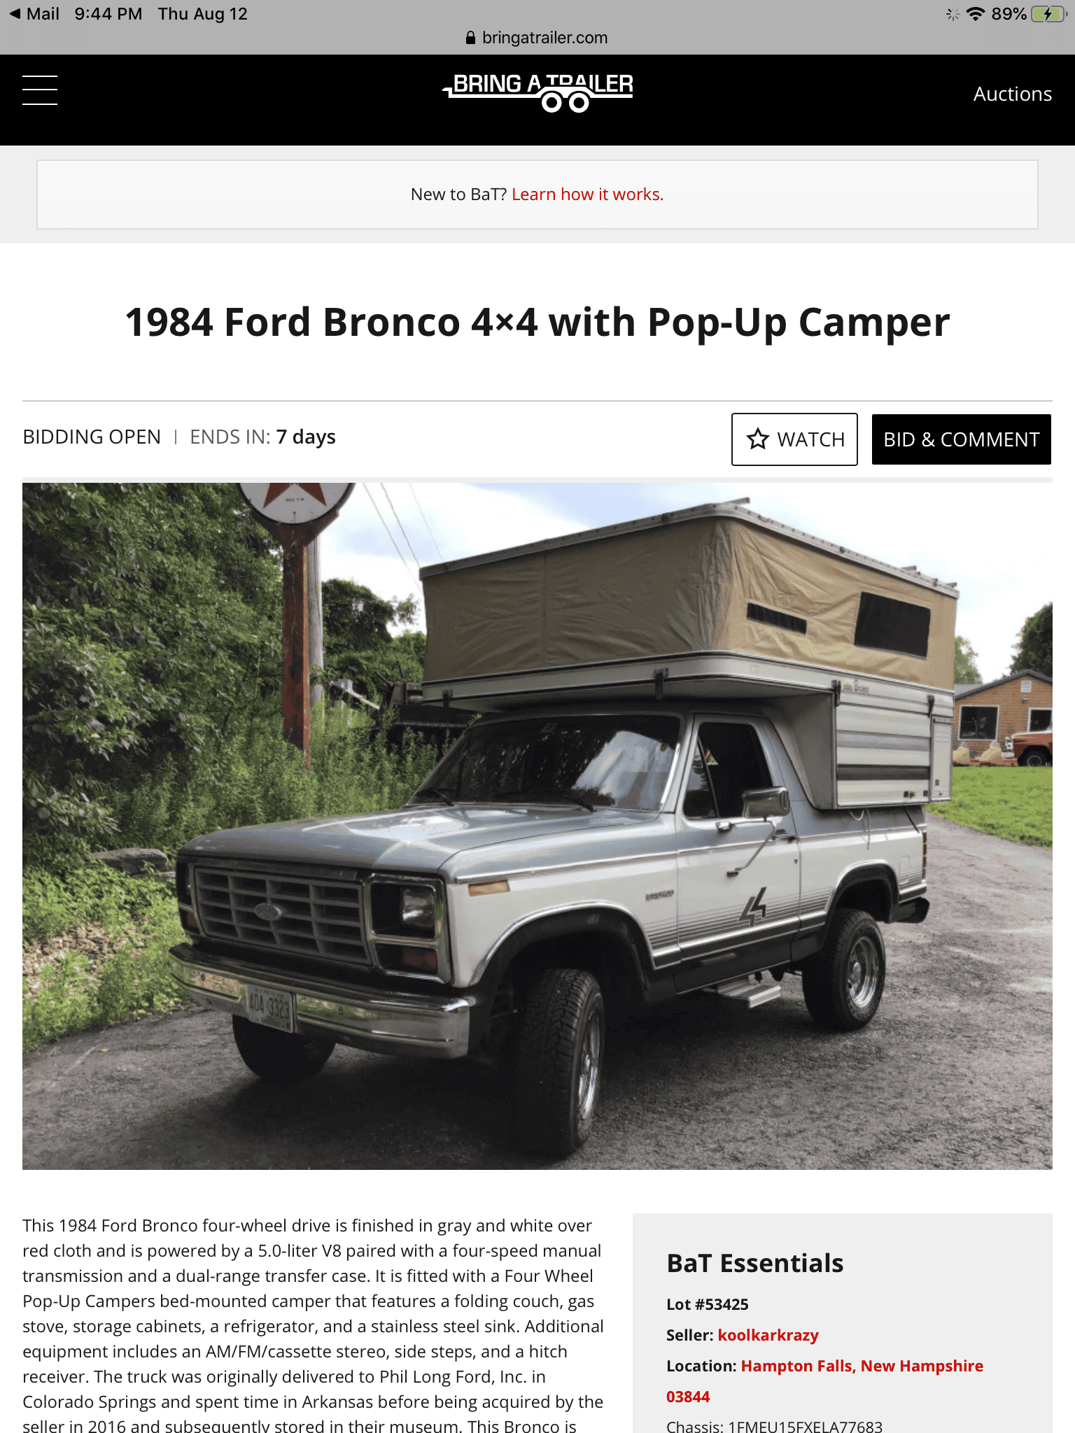Click the New to BaT banner
This screenshot has height=1433, width=1075.
pyautogui.click(x=537, y=195)
